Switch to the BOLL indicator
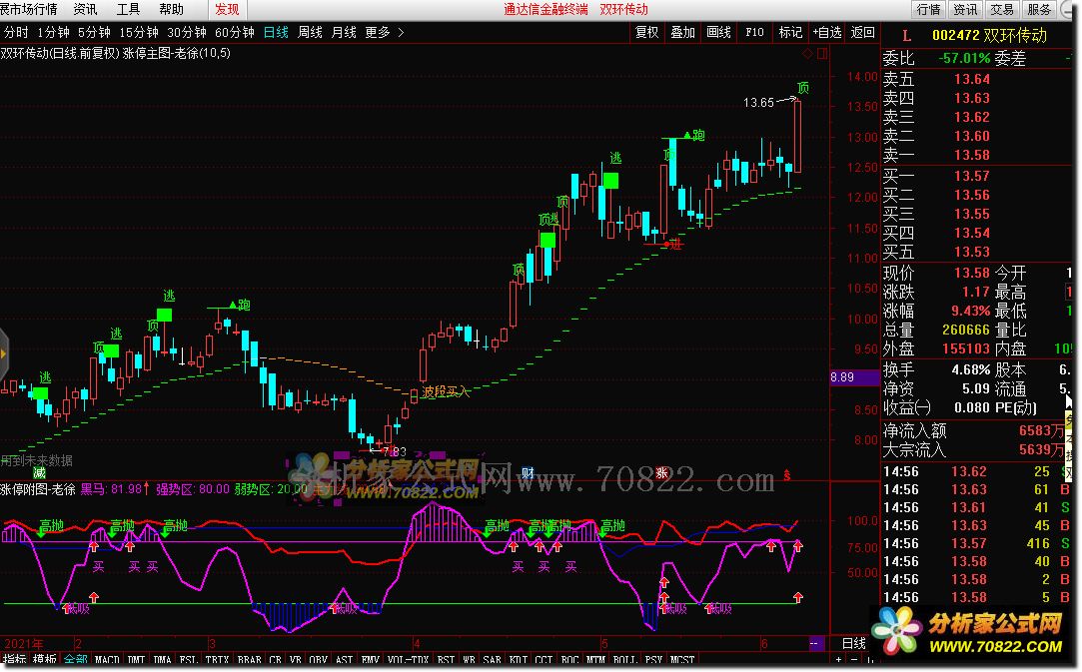Viewport: 1082px width, 672px height. 625,660
